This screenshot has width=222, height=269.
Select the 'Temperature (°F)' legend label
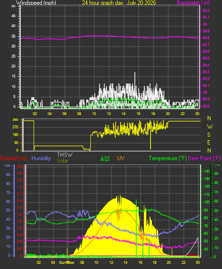point(168,158)
